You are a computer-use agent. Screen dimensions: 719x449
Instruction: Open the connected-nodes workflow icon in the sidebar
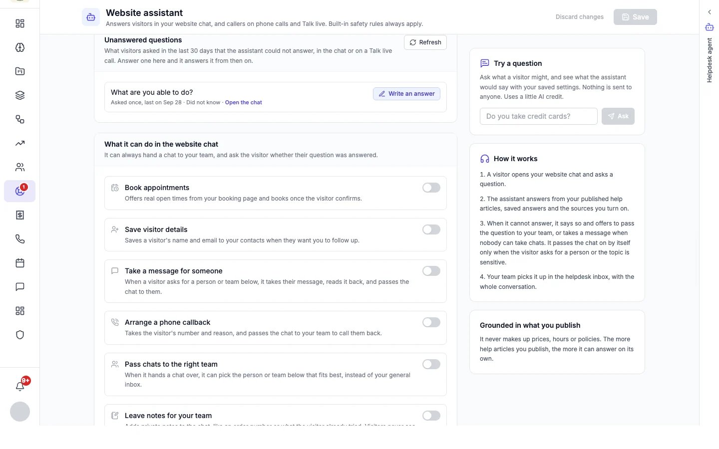(20, 119)
